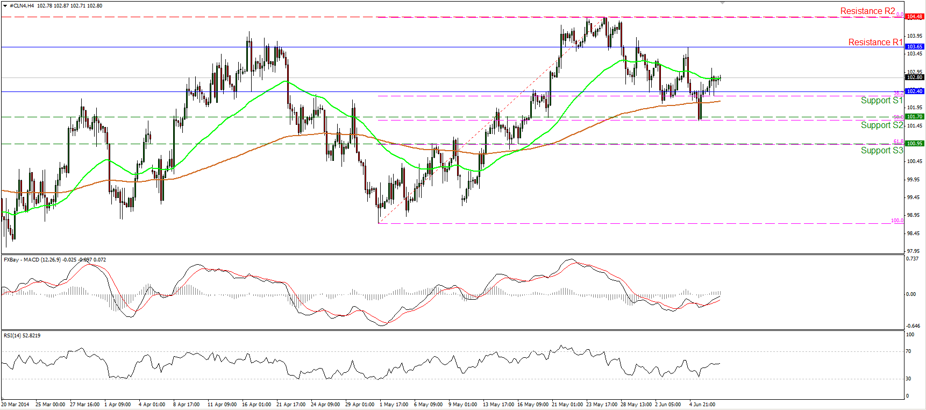Click the 1 Apr 09:00 date label
The image size is (926, 410).
point(118,405)
